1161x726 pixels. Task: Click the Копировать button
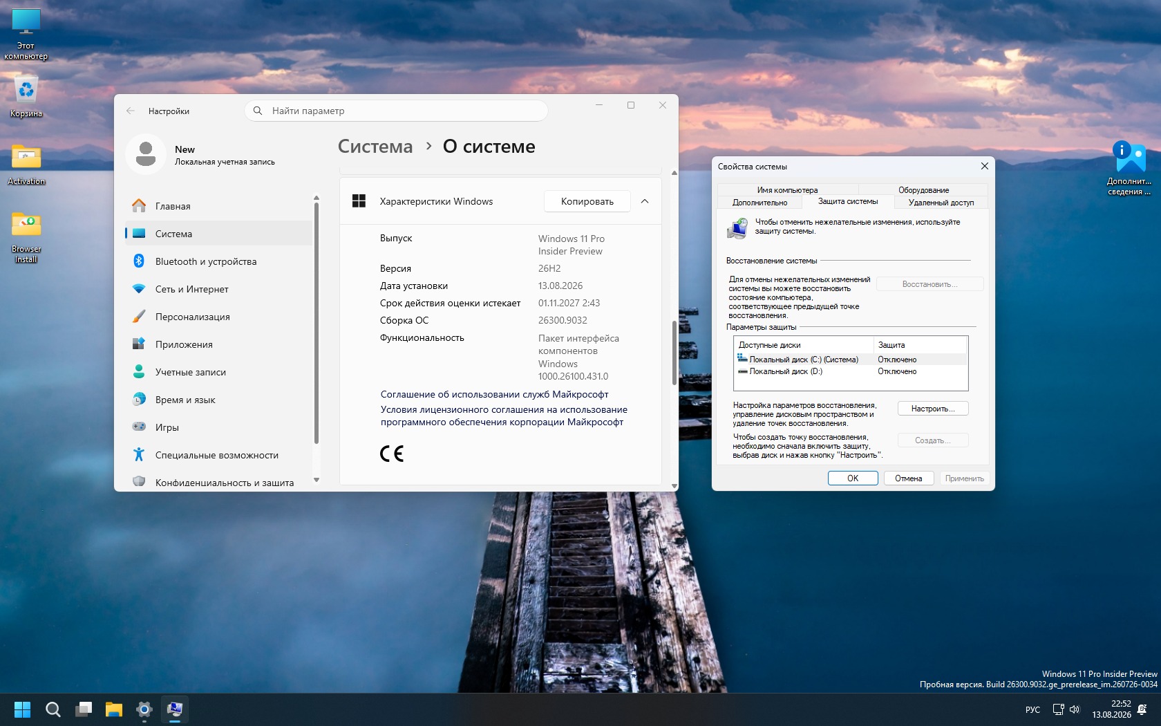pos(587,201)
